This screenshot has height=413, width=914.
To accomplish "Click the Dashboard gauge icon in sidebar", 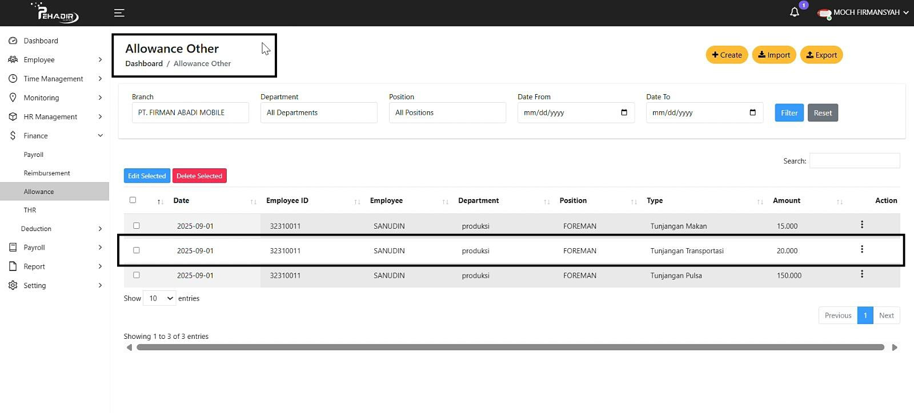I will tap(13, 41).
